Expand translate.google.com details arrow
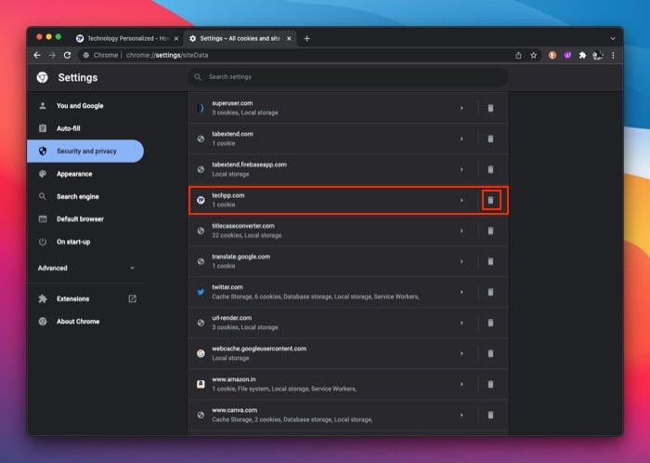Viewport: 650px width, 463px height. (461, 262)
